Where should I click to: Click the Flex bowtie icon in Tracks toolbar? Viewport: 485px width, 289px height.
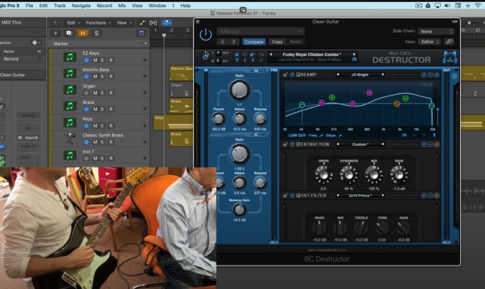(154, 22)
